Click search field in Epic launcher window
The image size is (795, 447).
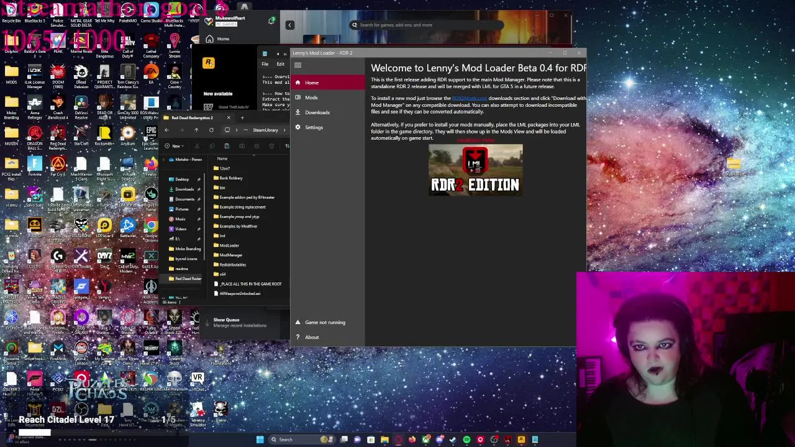(x=425, y=25)
